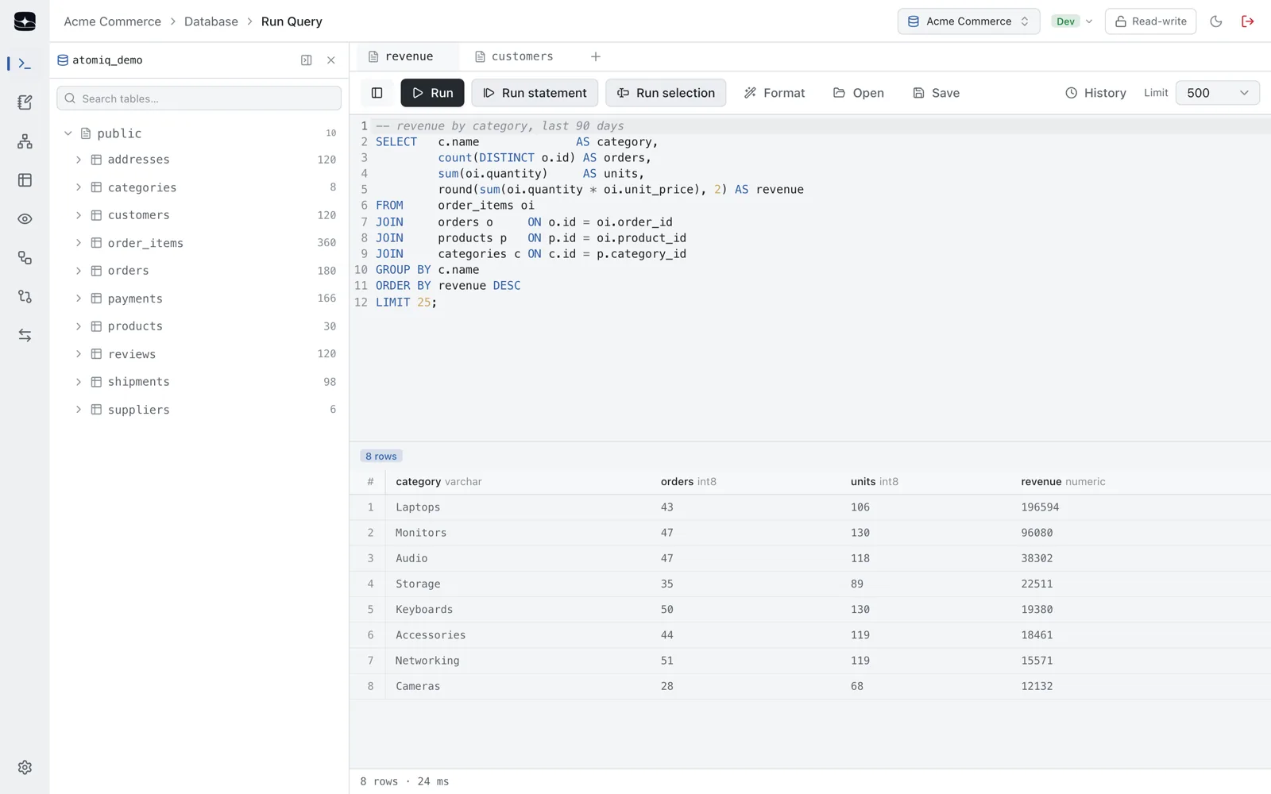The width and height of the screenshot is (1271, 794).
Task: Click the units column header
Action: coord(874,482)
